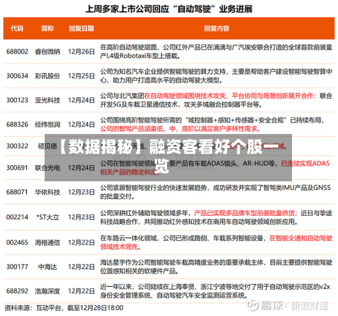The height and width of the screenshot is (316, 338).
Task: Click the 简称 column header
Action: [x=47, y=28]
